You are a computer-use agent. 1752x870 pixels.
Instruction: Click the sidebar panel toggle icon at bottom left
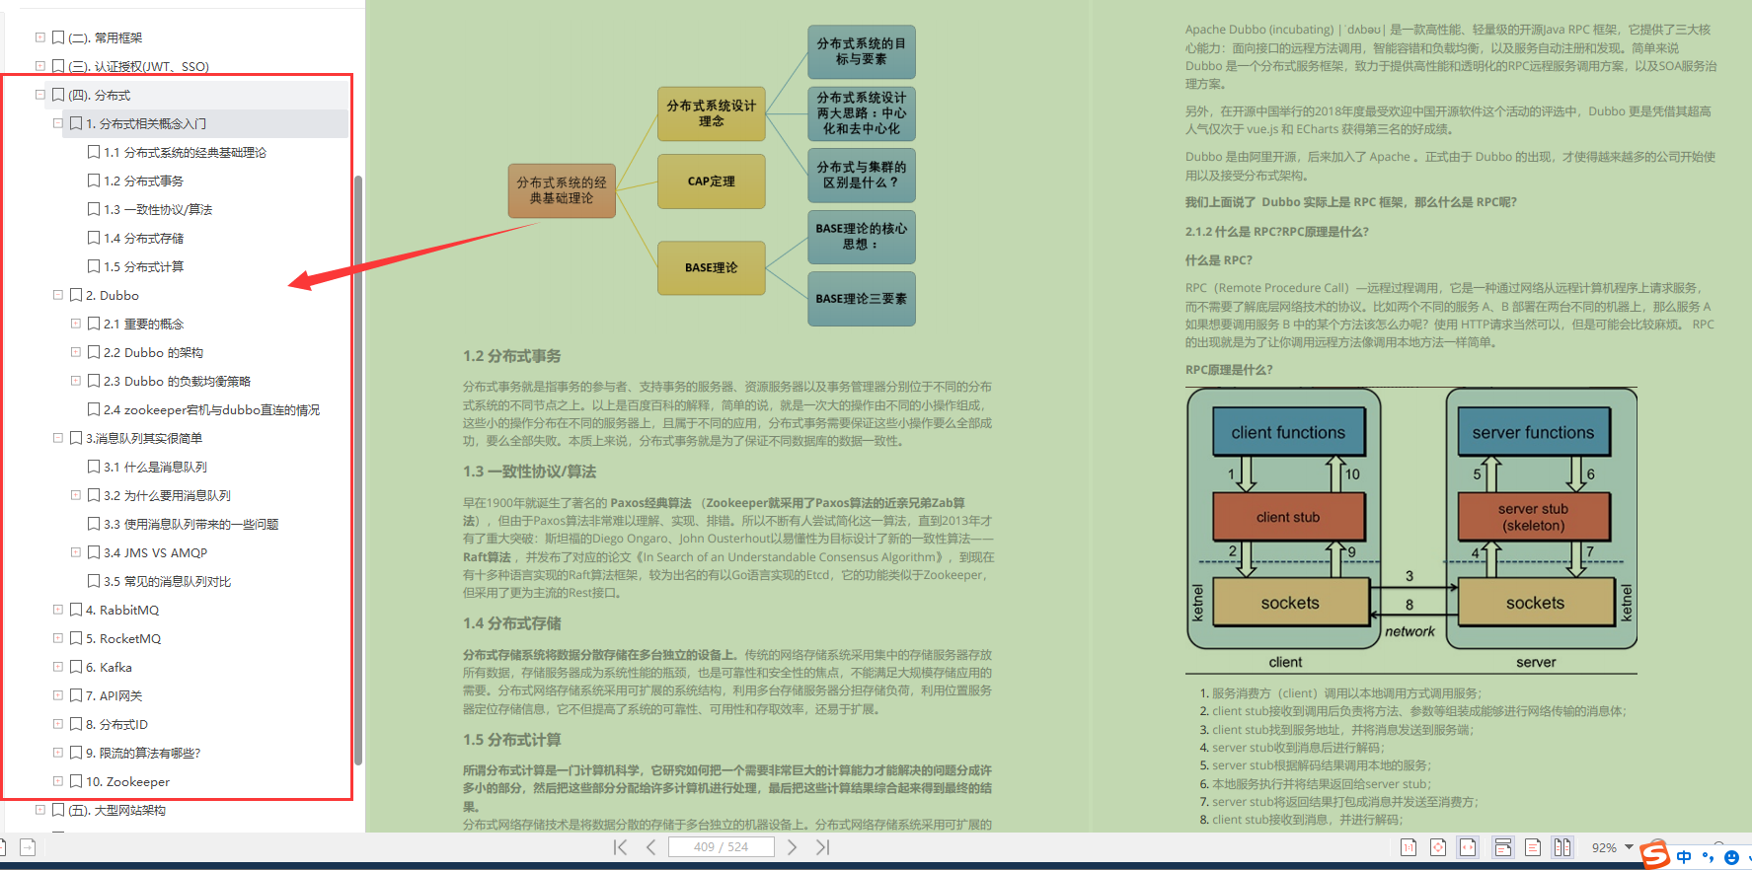click(28, 847)
